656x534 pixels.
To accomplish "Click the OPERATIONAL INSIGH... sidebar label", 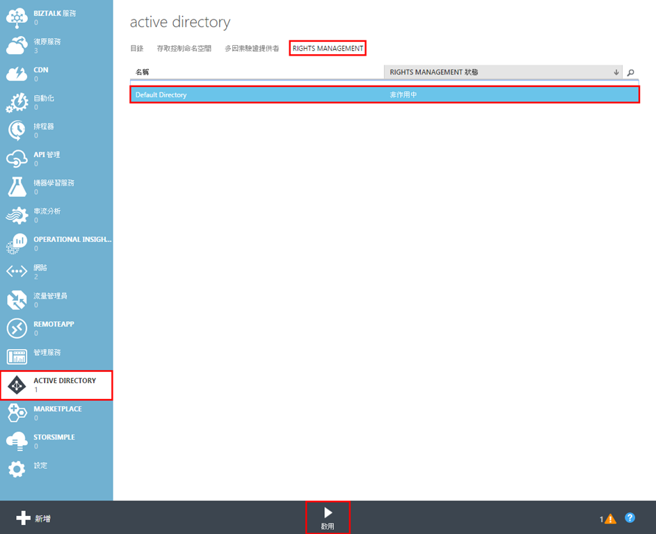I will point(72,239).
